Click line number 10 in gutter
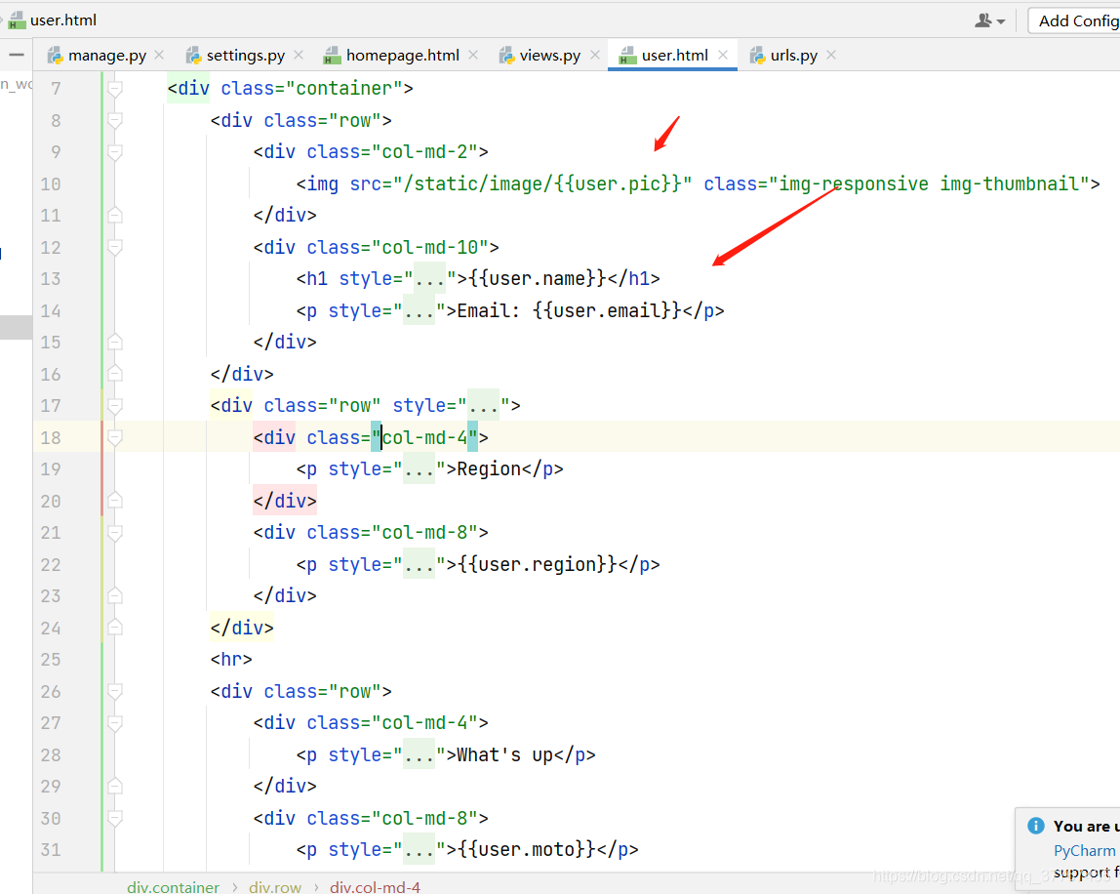Viewport: 1120px width, 894px height. point(51,183)
